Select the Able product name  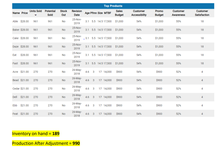point(15,21)
